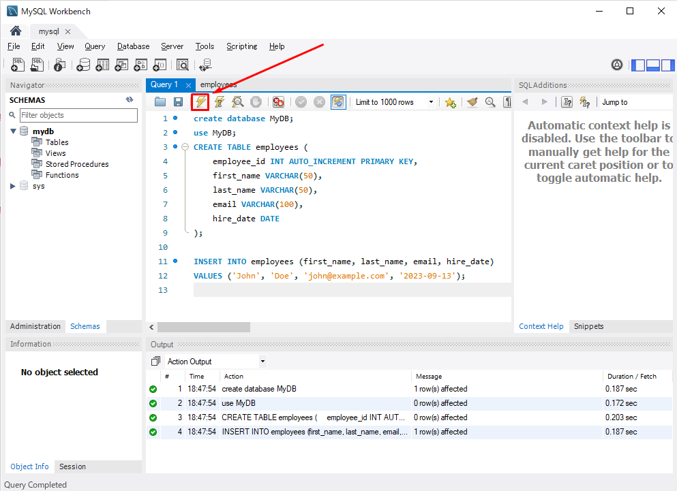Switch to the Snippets tab

[588, 326]
